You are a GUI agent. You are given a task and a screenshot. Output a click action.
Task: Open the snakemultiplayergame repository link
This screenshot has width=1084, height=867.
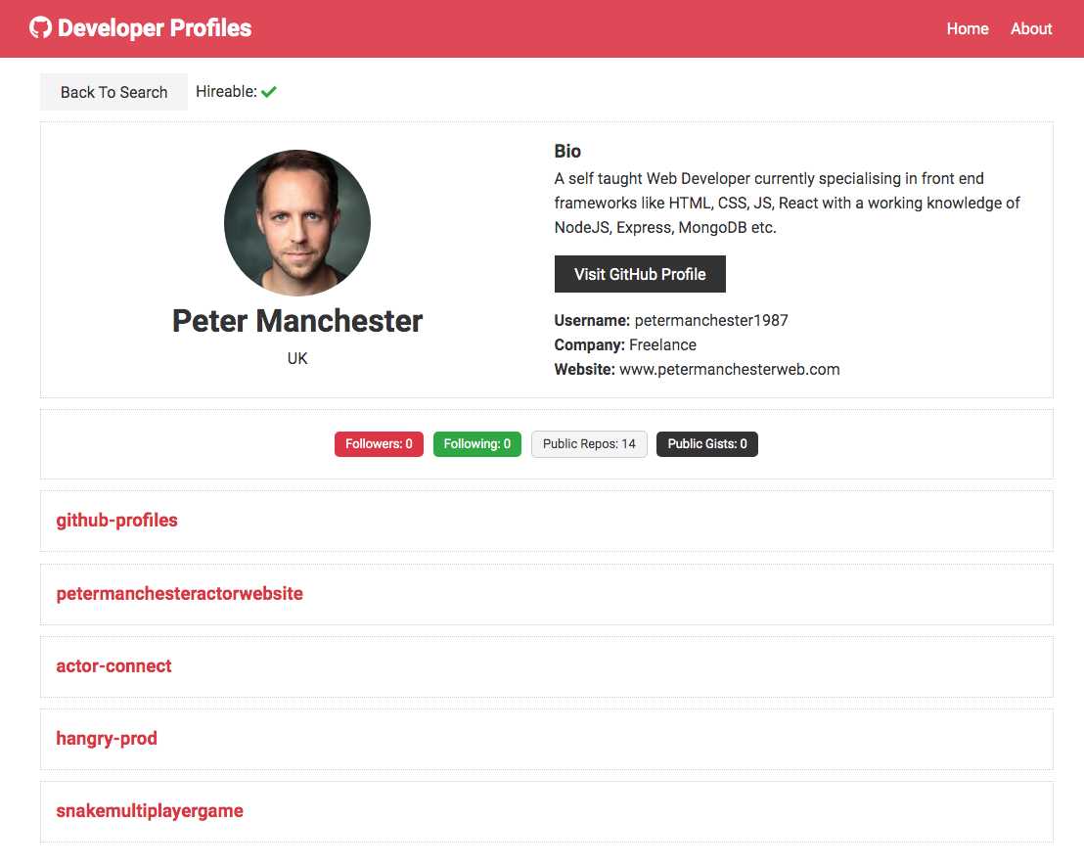pyautogui.click(x=150, y=810)
